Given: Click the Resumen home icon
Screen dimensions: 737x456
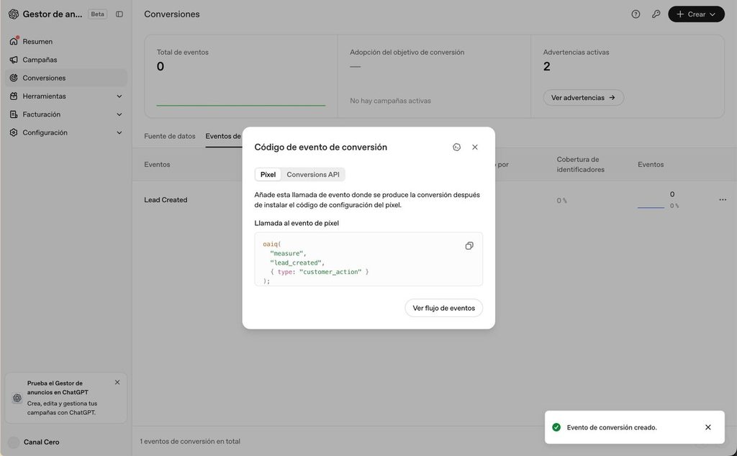Looking at the screenshot, I should coord(14,41).
